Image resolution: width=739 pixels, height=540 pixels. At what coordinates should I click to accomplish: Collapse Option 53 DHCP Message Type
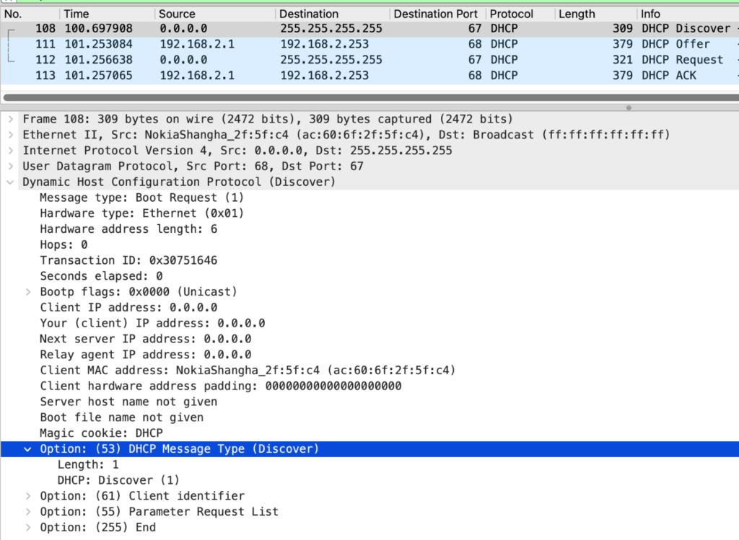pyautogui.click(x=27, y=448)
